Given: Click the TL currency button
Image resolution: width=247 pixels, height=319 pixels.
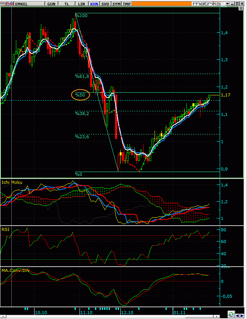Looking at the screenshot, I should (67, 4).
